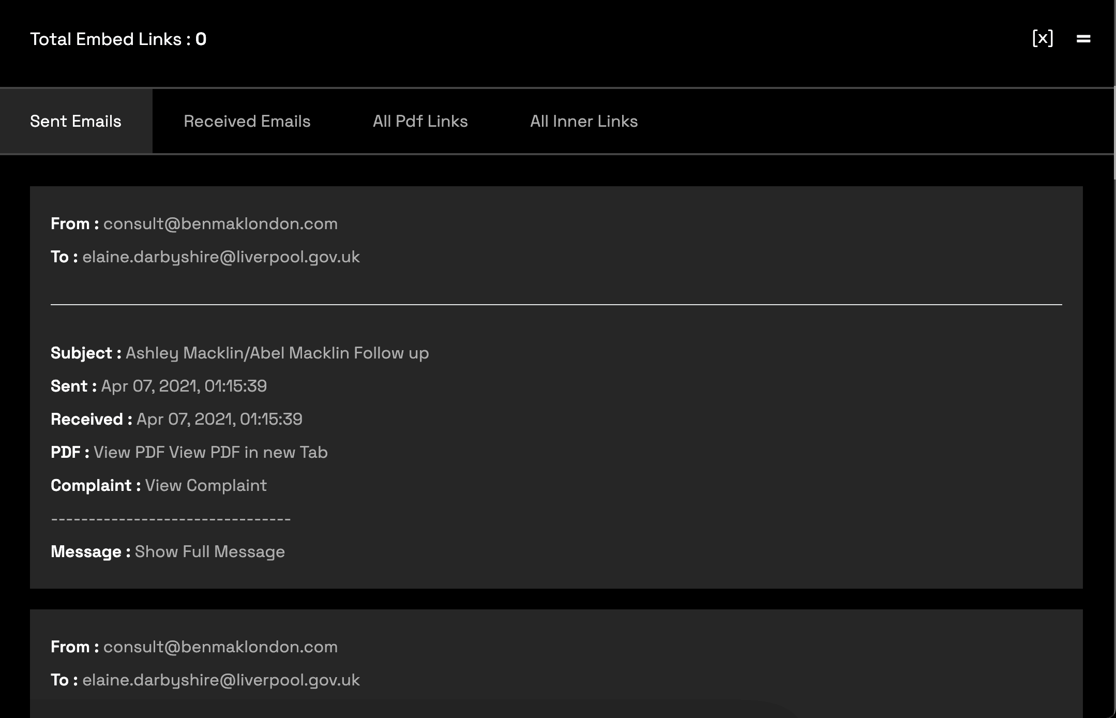Select the All Pdf Links tab
Image resolution: width=1116 pixels, height=718 pixels.
(420, 121)
